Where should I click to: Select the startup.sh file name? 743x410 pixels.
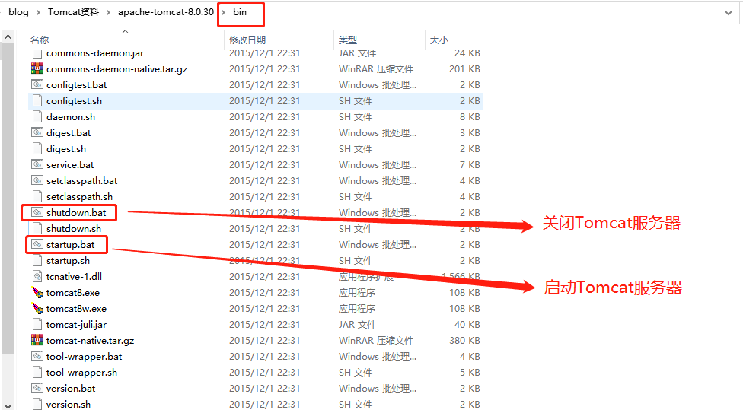[x=69, y=260]
